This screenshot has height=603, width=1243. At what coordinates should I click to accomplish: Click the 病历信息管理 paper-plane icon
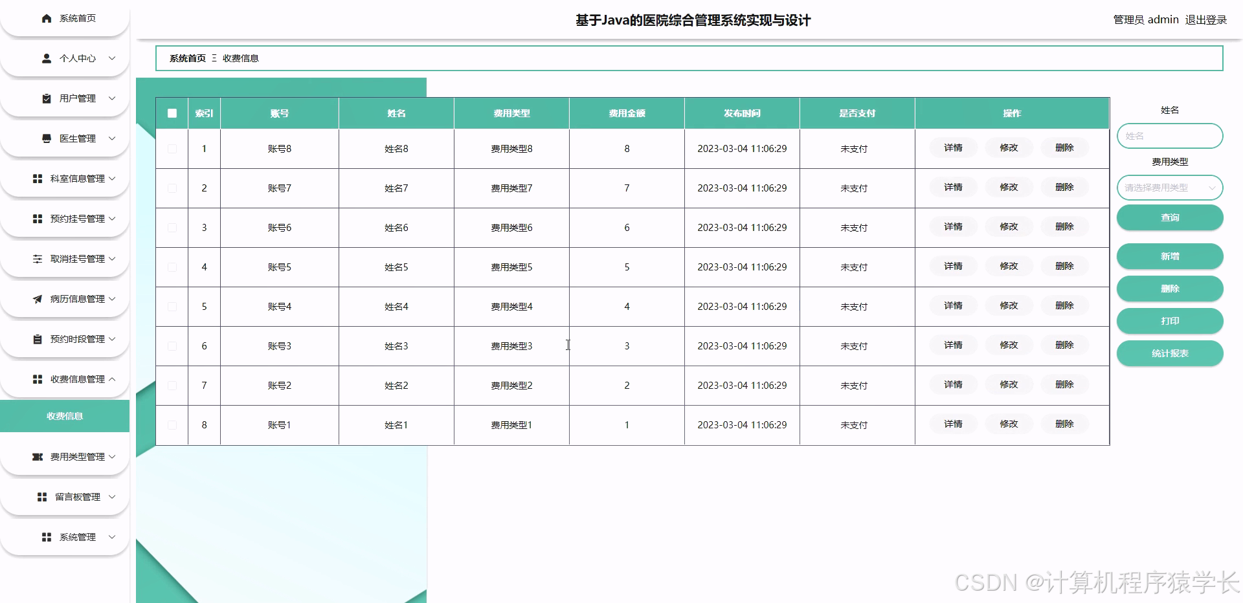click(x=37, y=299)
